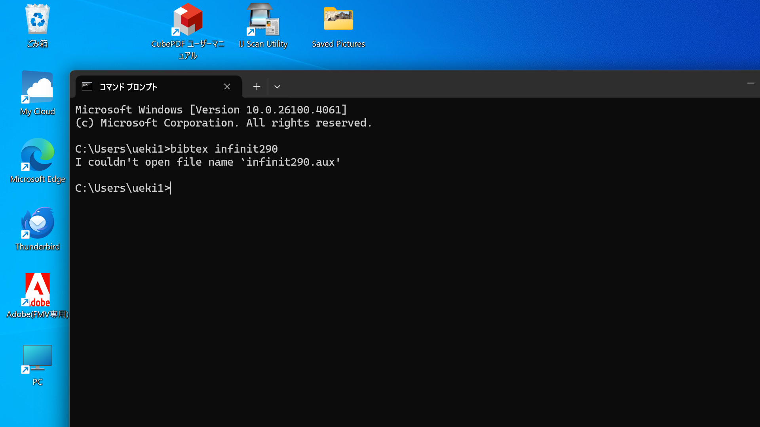
Task: Click the Command Prompt tab icon
Action: coord(87,87)
